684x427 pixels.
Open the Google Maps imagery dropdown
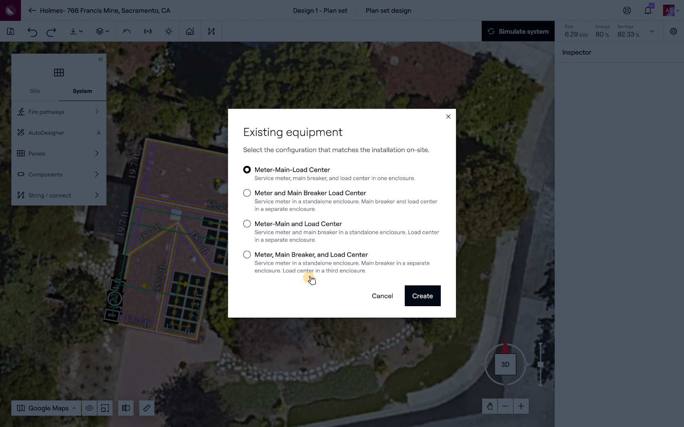pyautogui.click(x=46, y=408)
